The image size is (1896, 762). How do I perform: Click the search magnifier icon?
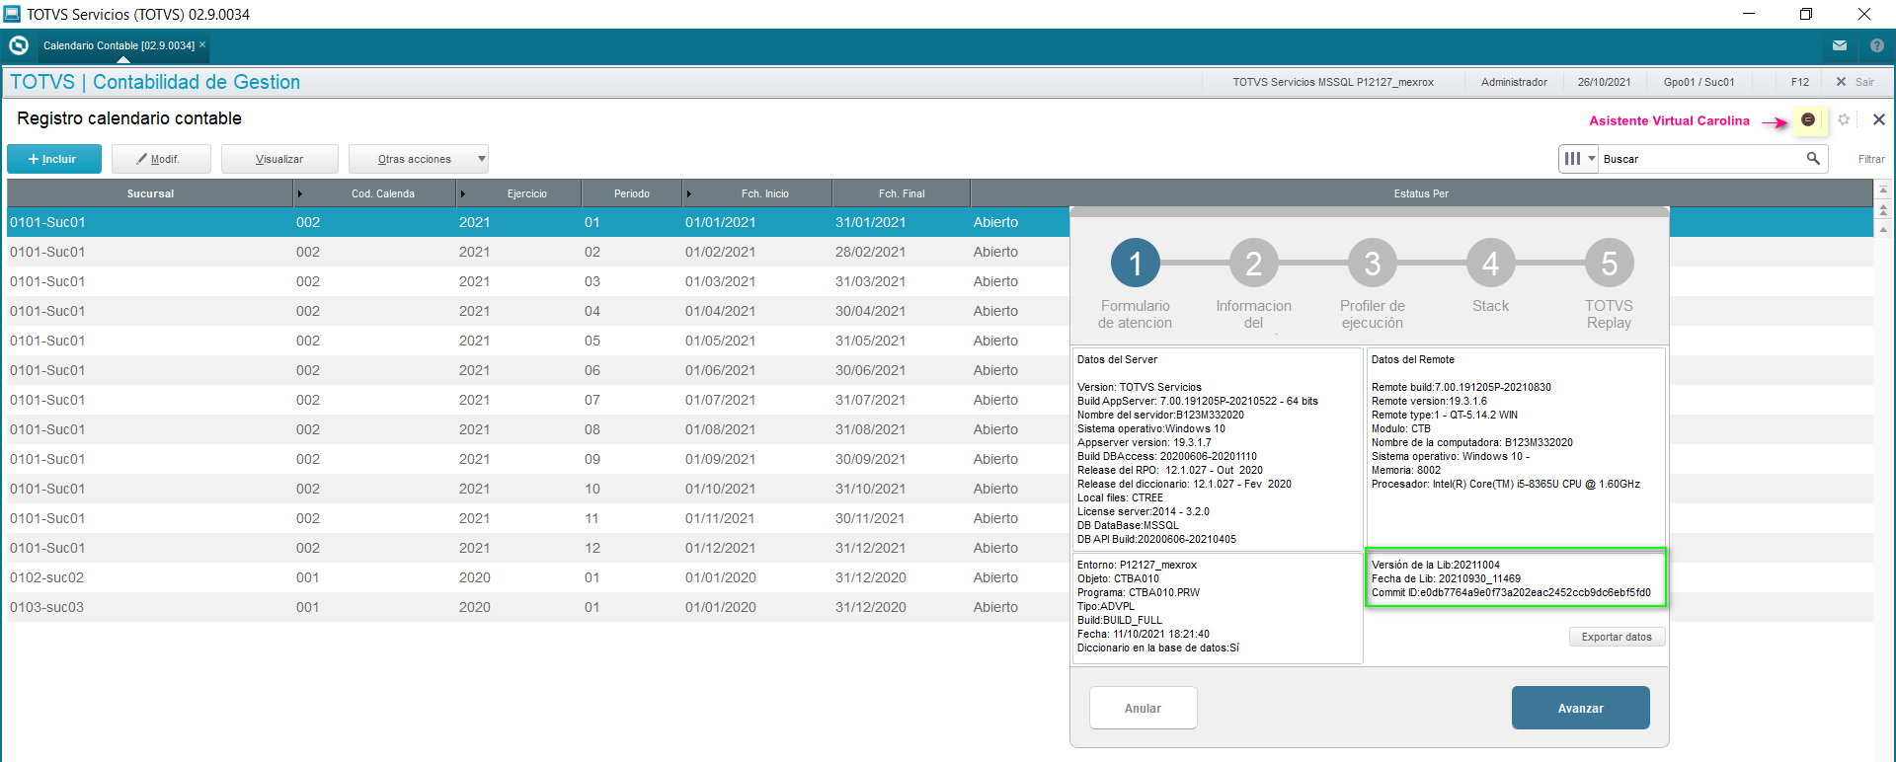coord(1813,158)
